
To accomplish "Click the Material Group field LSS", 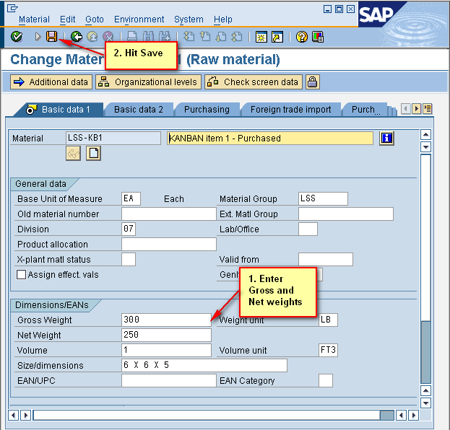I will click(x=323, y=198).
